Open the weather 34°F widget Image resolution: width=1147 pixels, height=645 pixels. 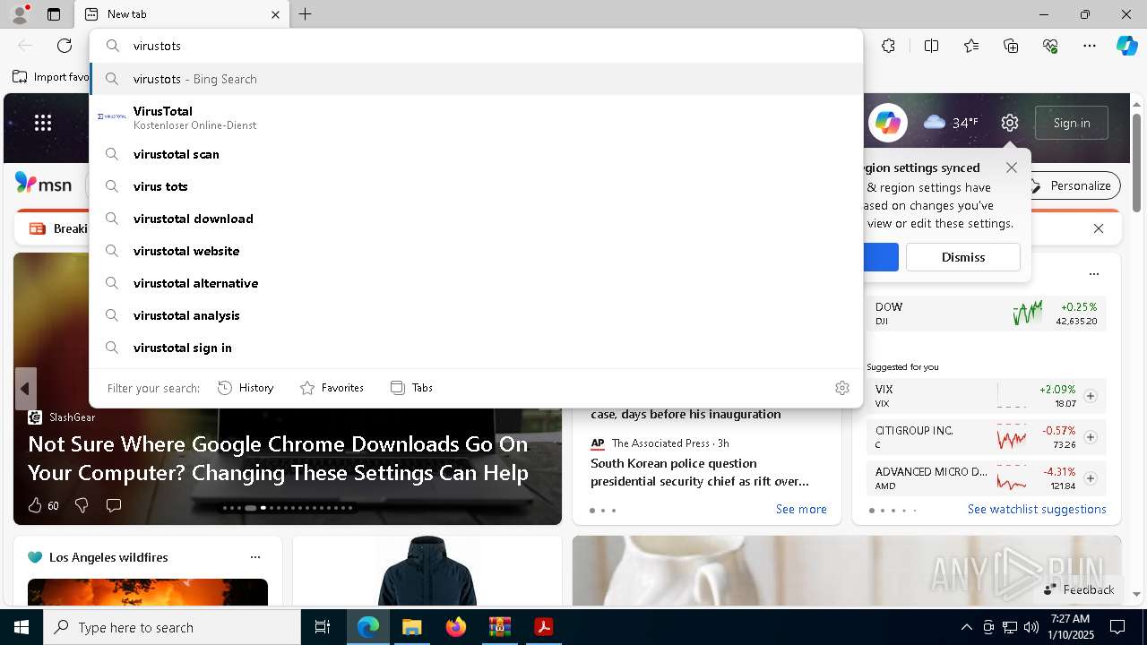click(951, 123)
